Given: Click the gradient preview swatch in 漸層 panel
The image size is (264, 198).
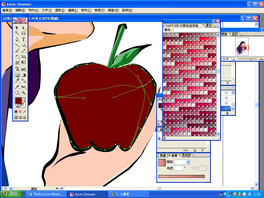Looking at the screenshot, I should click(162, 163).
